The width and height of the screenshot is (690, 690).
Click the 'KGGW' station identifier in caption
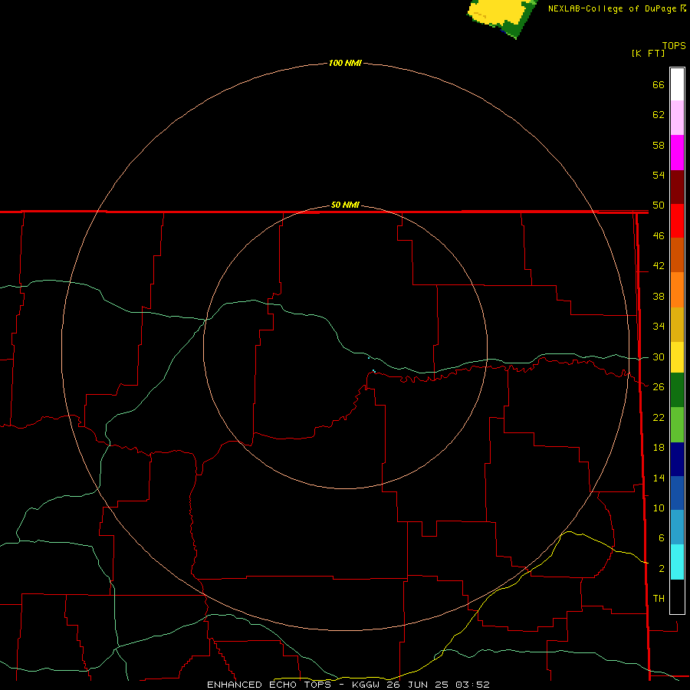366,685
